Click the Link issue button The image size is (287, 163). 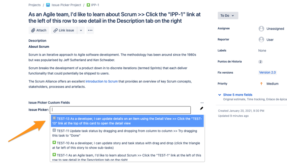click(x=64, y=30)
